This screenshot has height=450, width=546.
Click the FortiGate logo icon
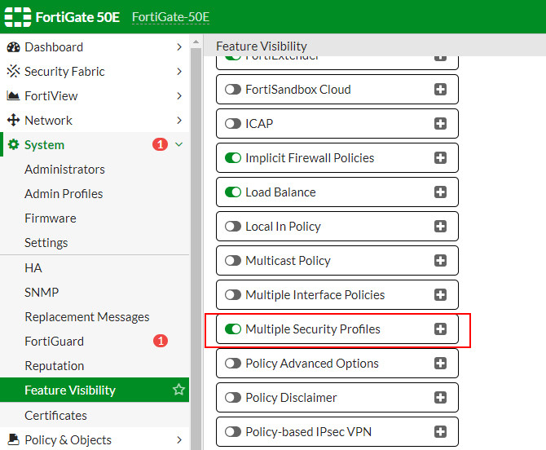point(17,17)
